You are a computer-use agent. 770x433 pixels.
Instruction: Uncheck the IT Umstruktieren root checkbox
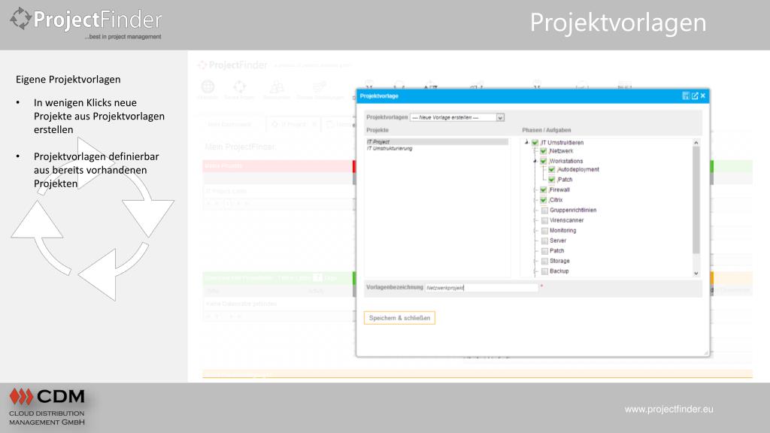(x=535, y=142)
